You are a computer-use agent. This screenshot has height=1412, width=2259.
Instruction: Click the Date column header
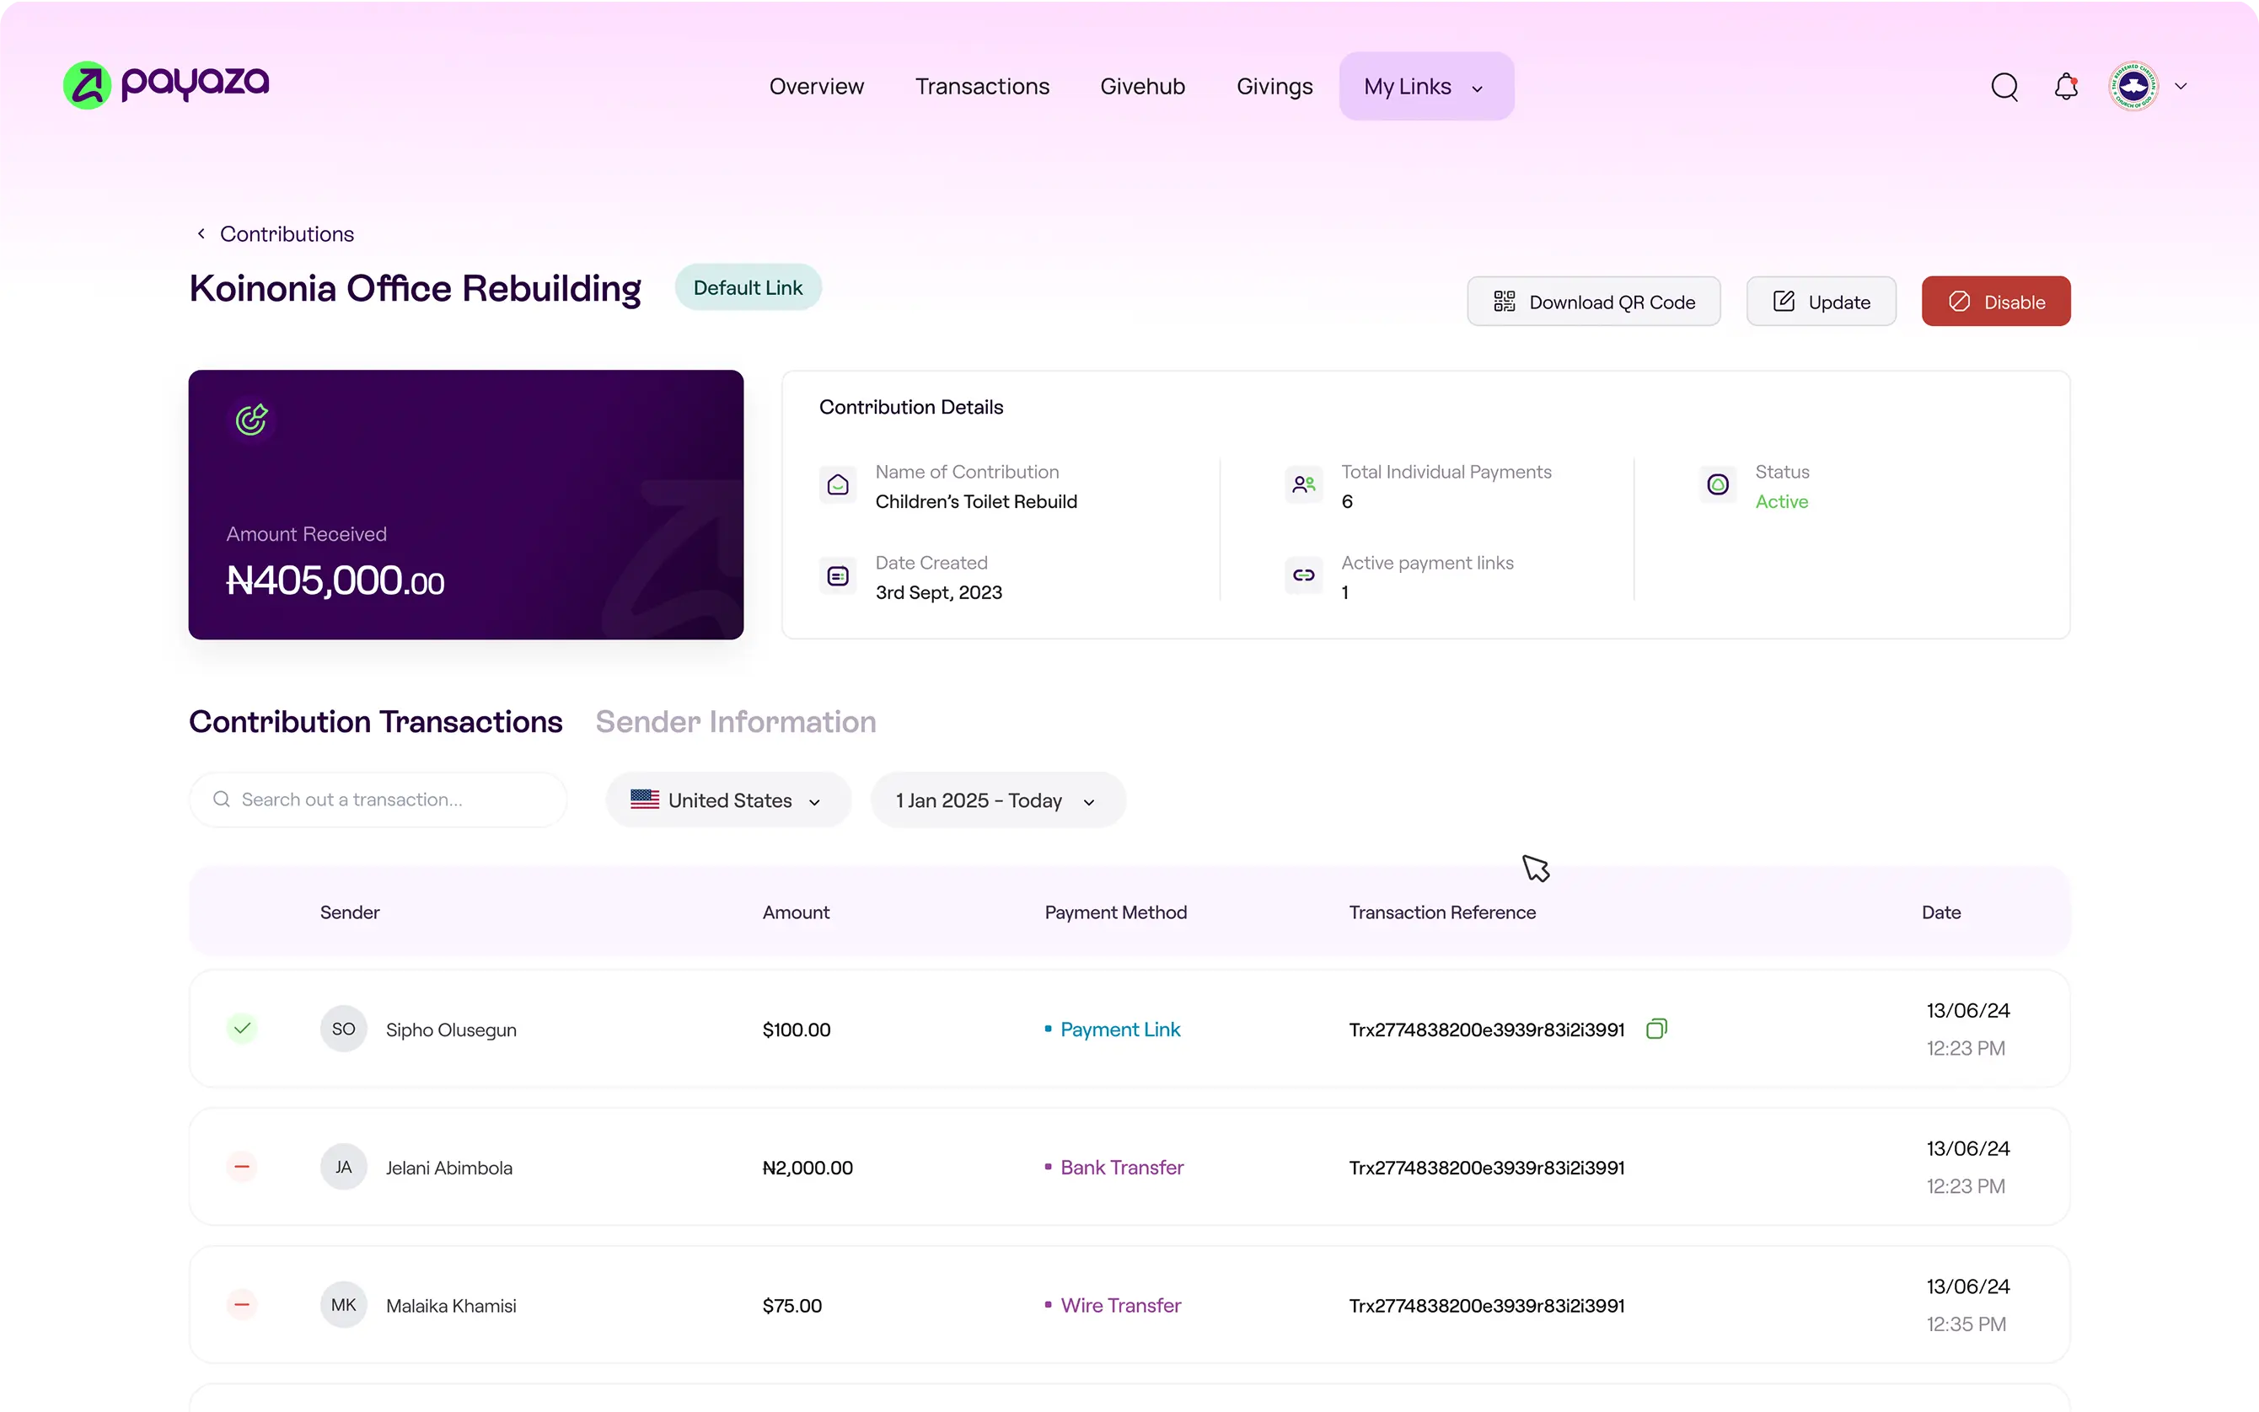pos(1940,912)
